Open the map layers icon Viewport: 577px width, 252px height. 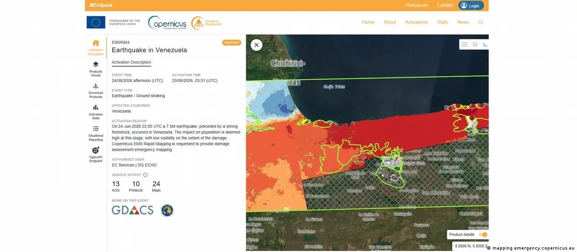pos(475,44)
